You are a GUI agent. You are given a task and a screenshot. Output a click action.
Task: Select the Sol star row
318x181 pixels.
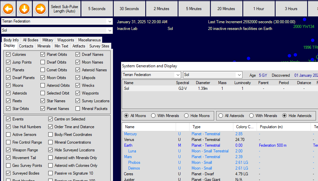pyautogui.click(x=221, y=88)
